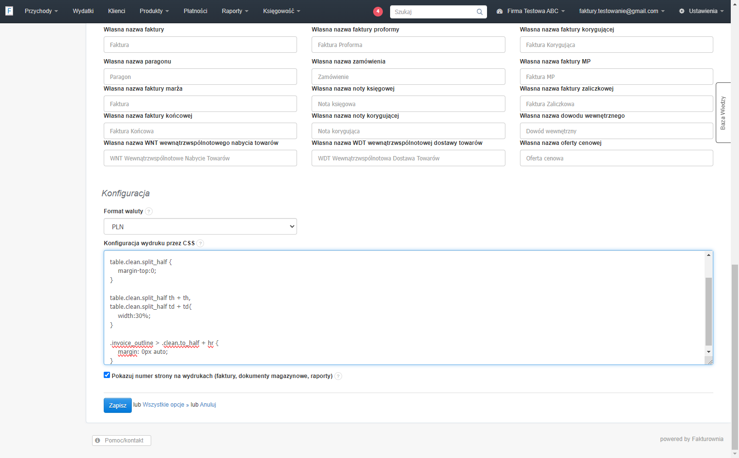Follow the Wszystkie opcje link
Image resolution: width=739 pixels, height=458 pixels.
coord(163,405)
